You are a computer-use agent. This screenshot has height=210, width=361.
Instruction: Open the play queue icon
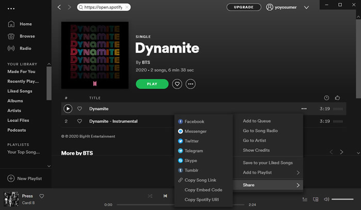pyautogui.click(x=305, y=199)
